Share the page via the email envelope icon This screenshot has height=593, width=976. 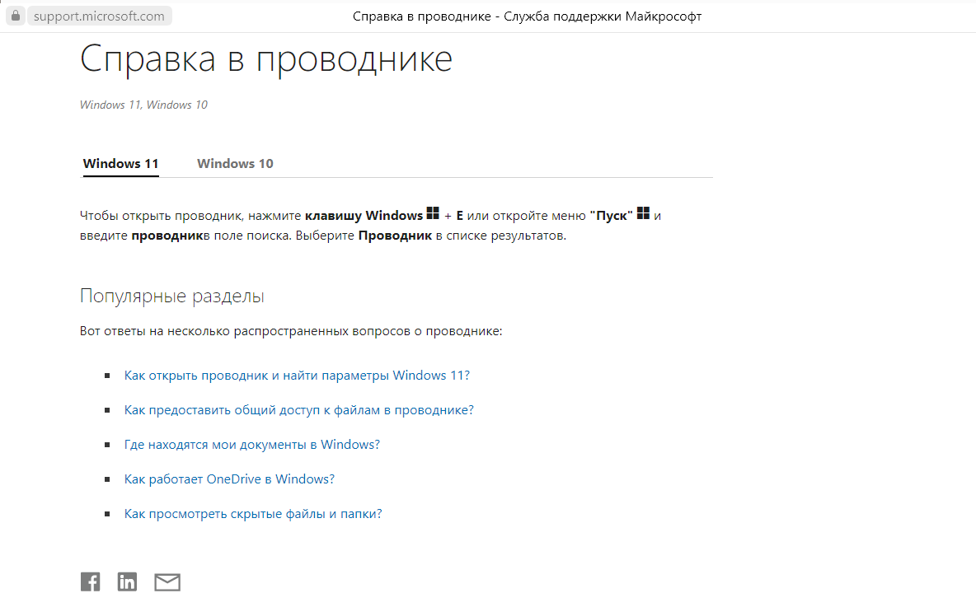pos(167,582)
